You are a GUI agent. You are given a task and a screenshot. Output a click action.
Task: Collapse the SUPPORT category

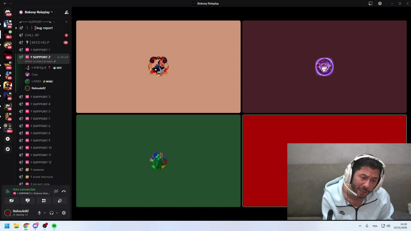(37, 22)
